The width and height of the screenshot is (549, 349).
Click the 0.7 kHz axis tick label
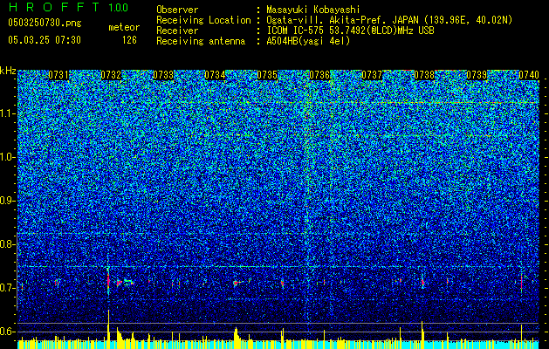click(7, 288)
